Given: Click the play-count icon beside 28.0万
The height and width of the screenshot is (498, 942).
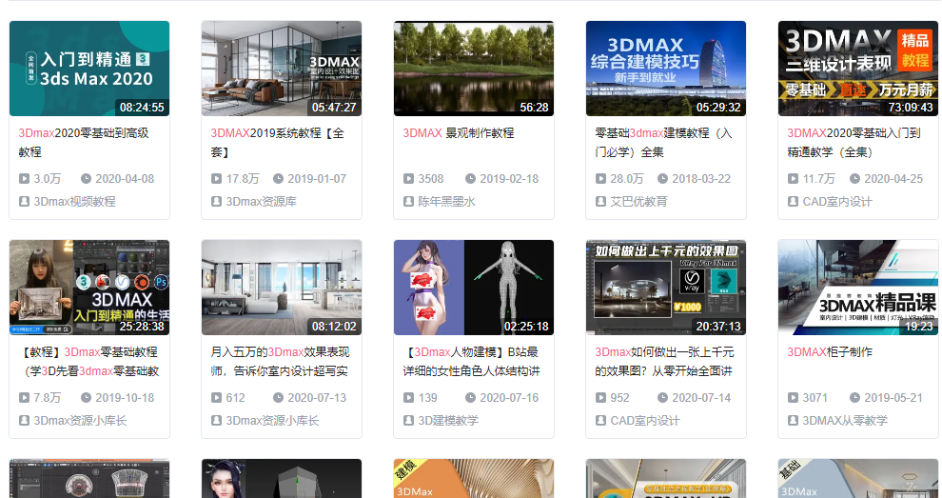Looking at the screenshot, I should [600, 179].
